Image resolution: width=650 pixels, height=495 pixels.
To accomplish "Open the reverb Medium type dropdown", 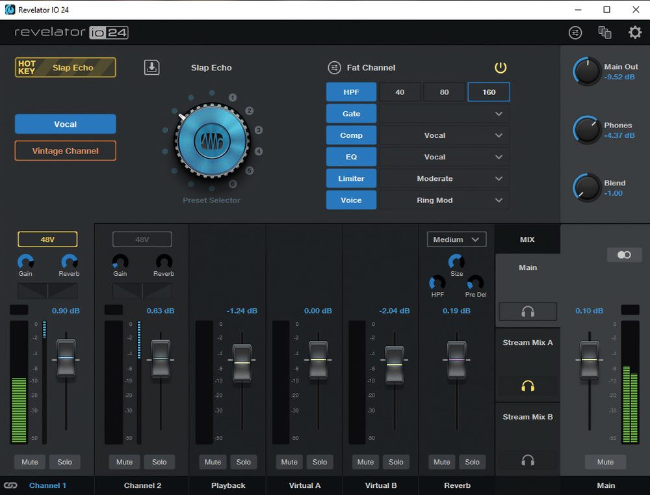I will (x=456, y=239).
